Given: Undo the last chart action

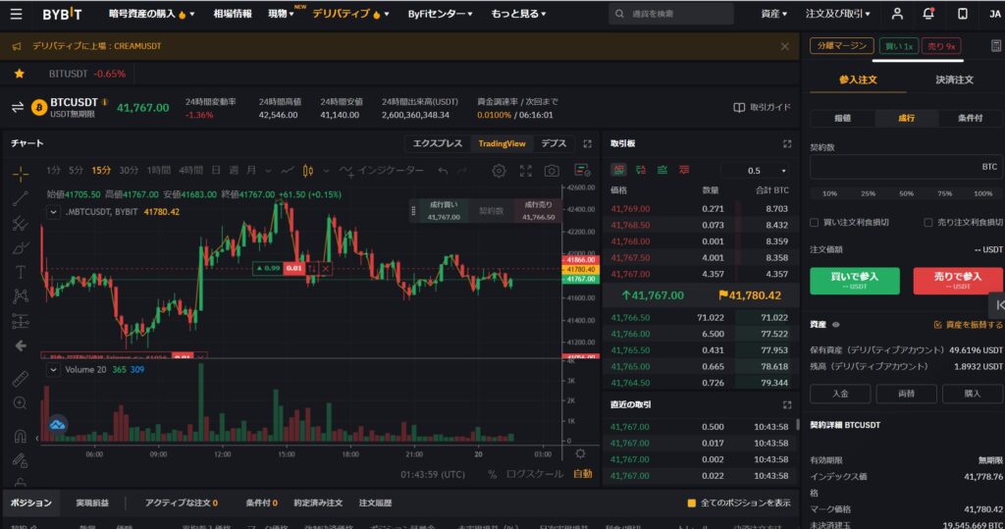Looking at the screenshot, I should [x=443, y=171].
